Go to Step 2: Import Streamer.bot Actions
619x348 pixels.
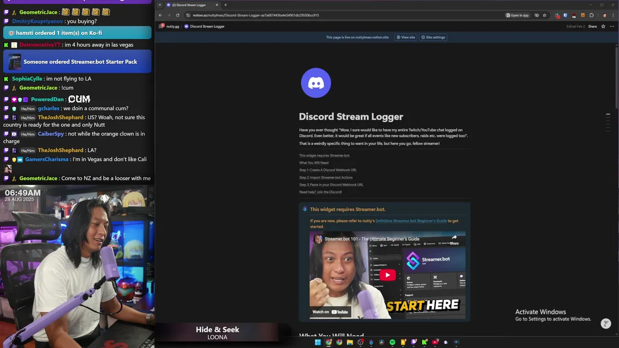[326, 177]
